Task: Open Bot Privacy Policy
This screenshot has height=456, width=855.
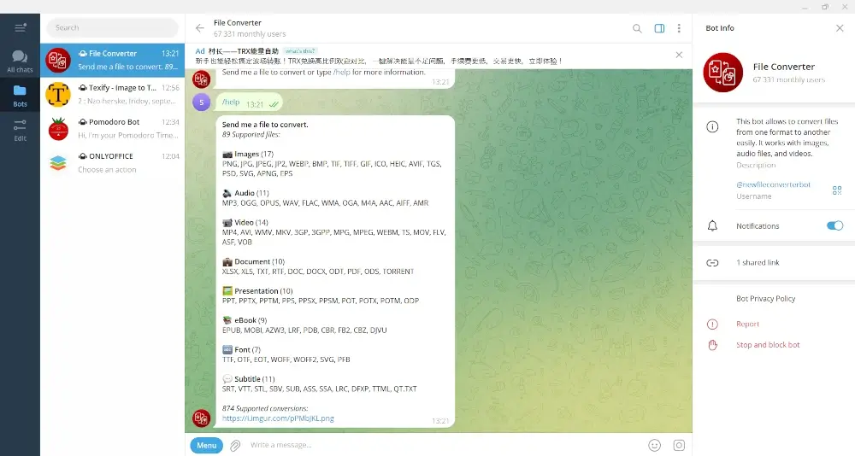Action: point(765,299)
